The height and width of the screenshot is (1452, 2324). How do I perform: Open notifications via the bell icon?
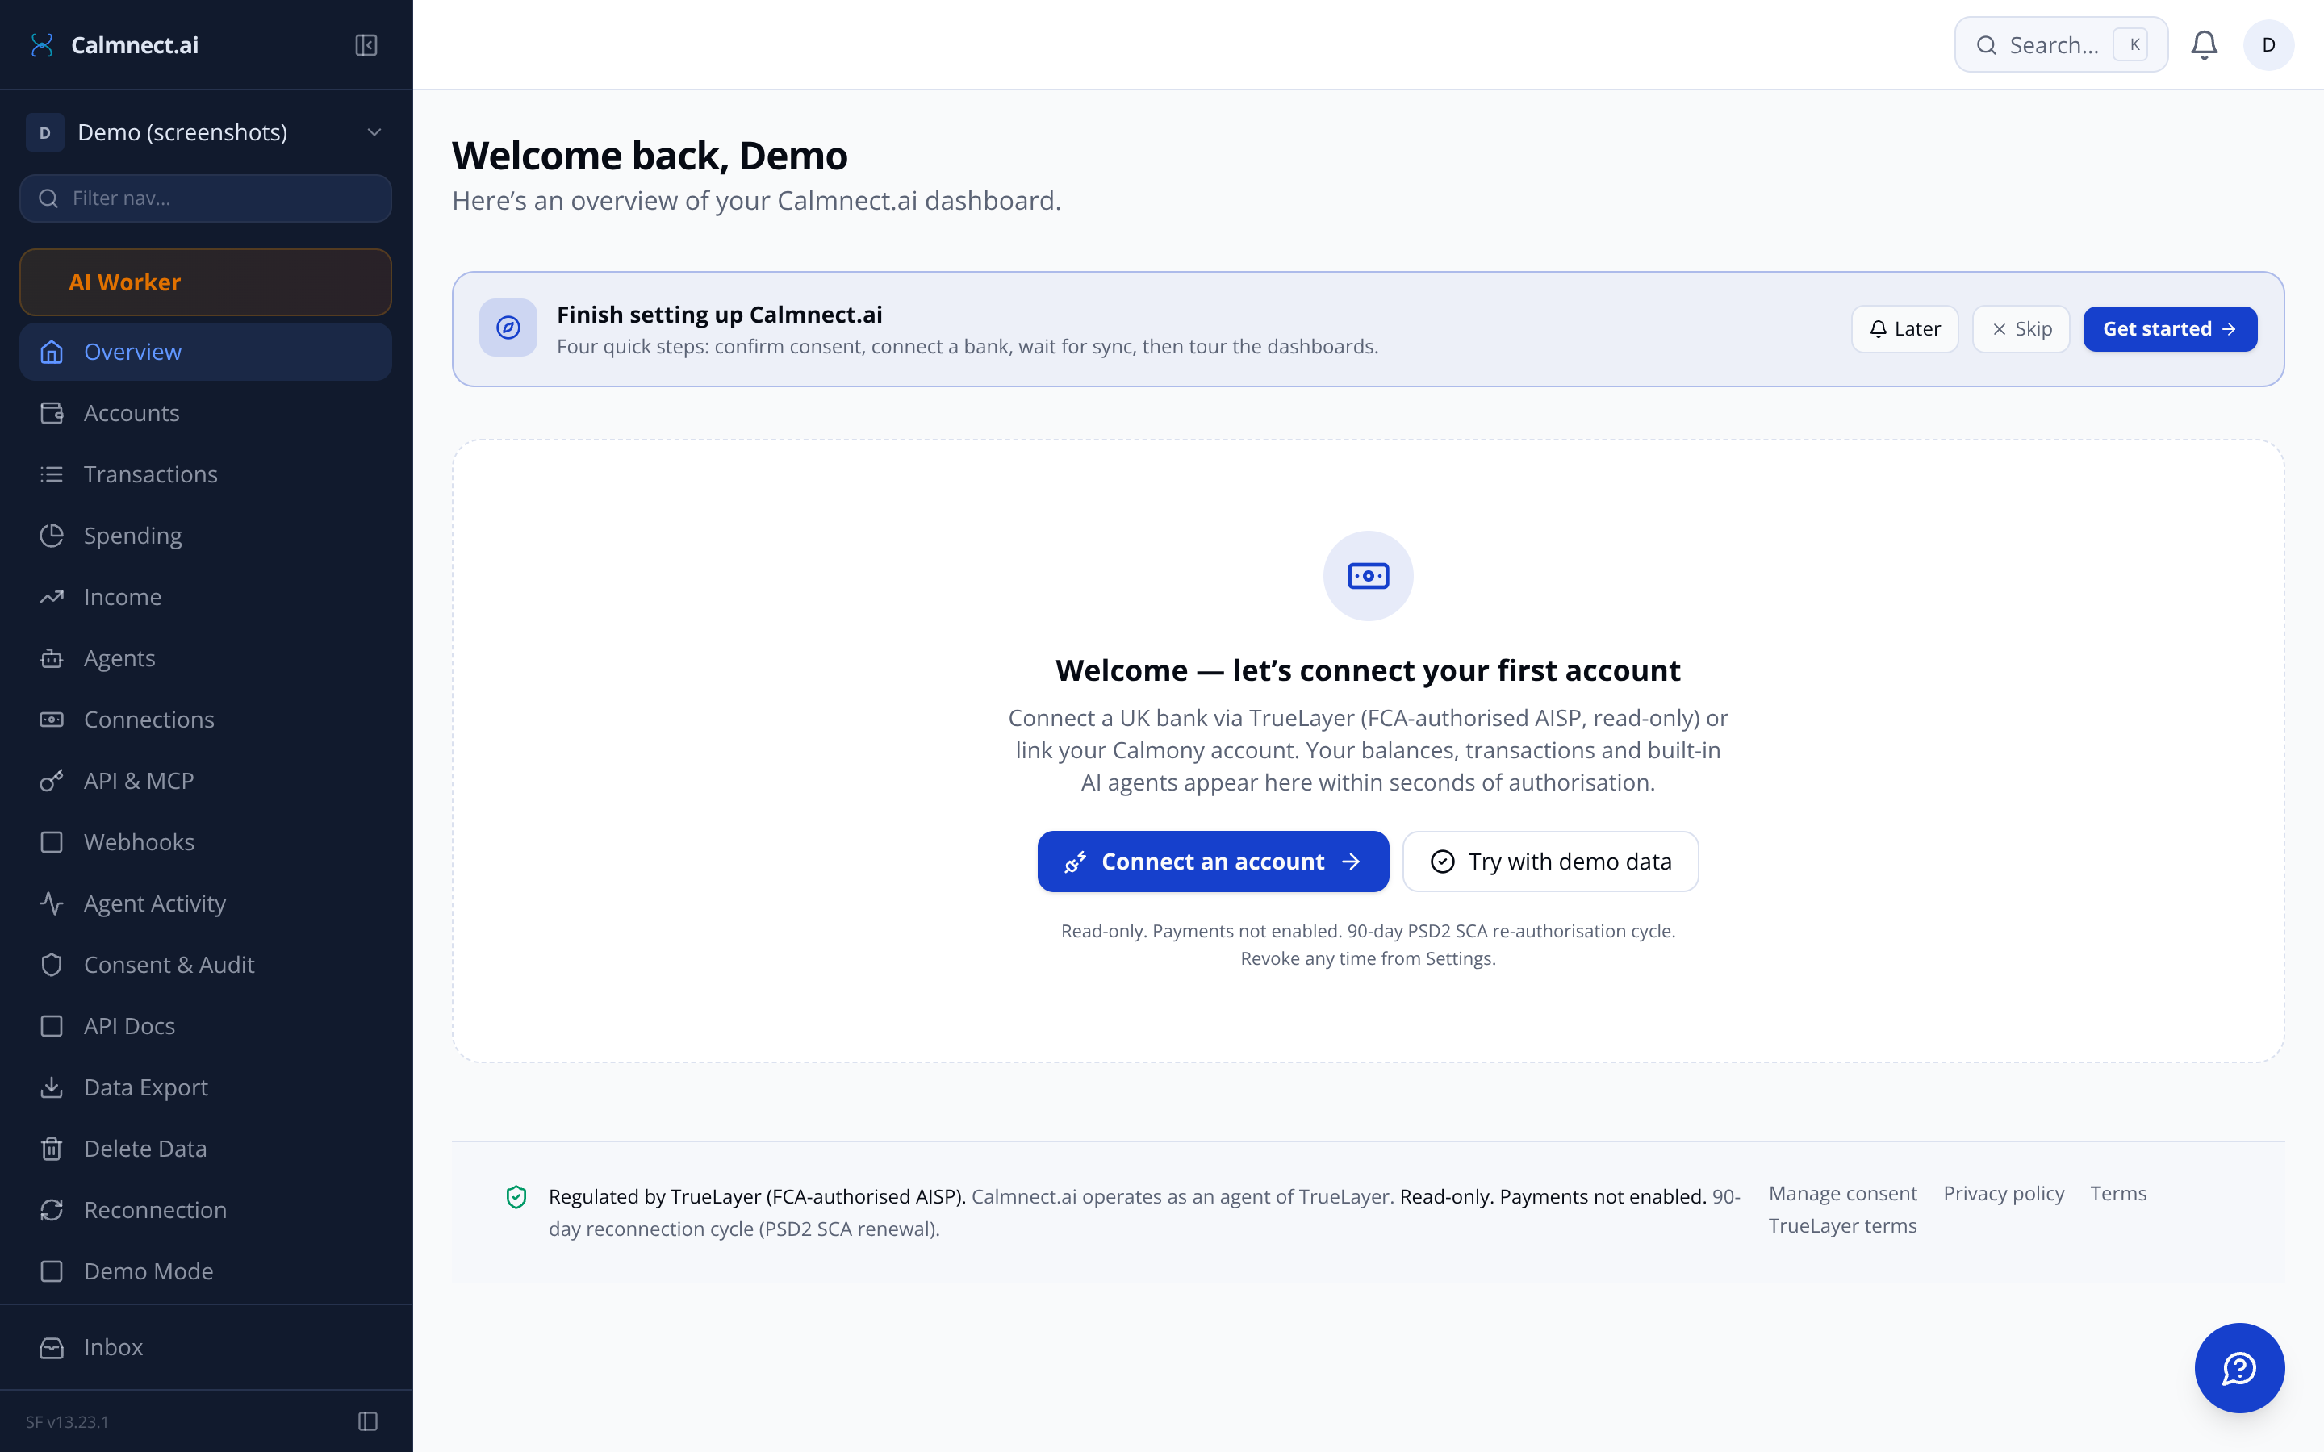2204,45
